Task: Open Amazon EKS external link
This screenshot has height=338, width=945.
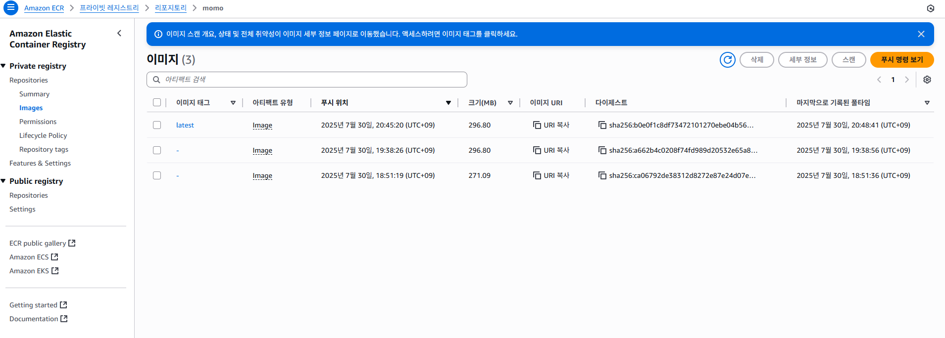Action: tap(34, 271)
